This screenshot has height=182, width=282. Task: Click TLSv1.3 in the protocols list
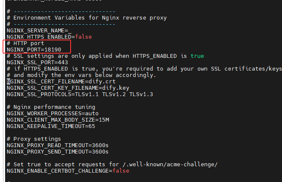click(141, 94)
